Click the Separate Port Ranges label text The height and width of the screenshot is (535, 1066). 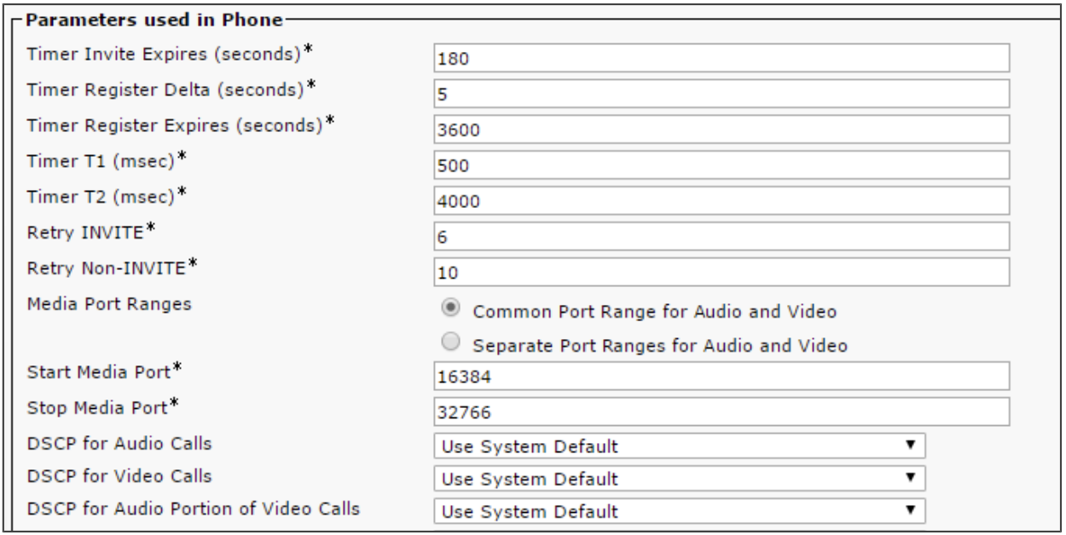[659, 347]
